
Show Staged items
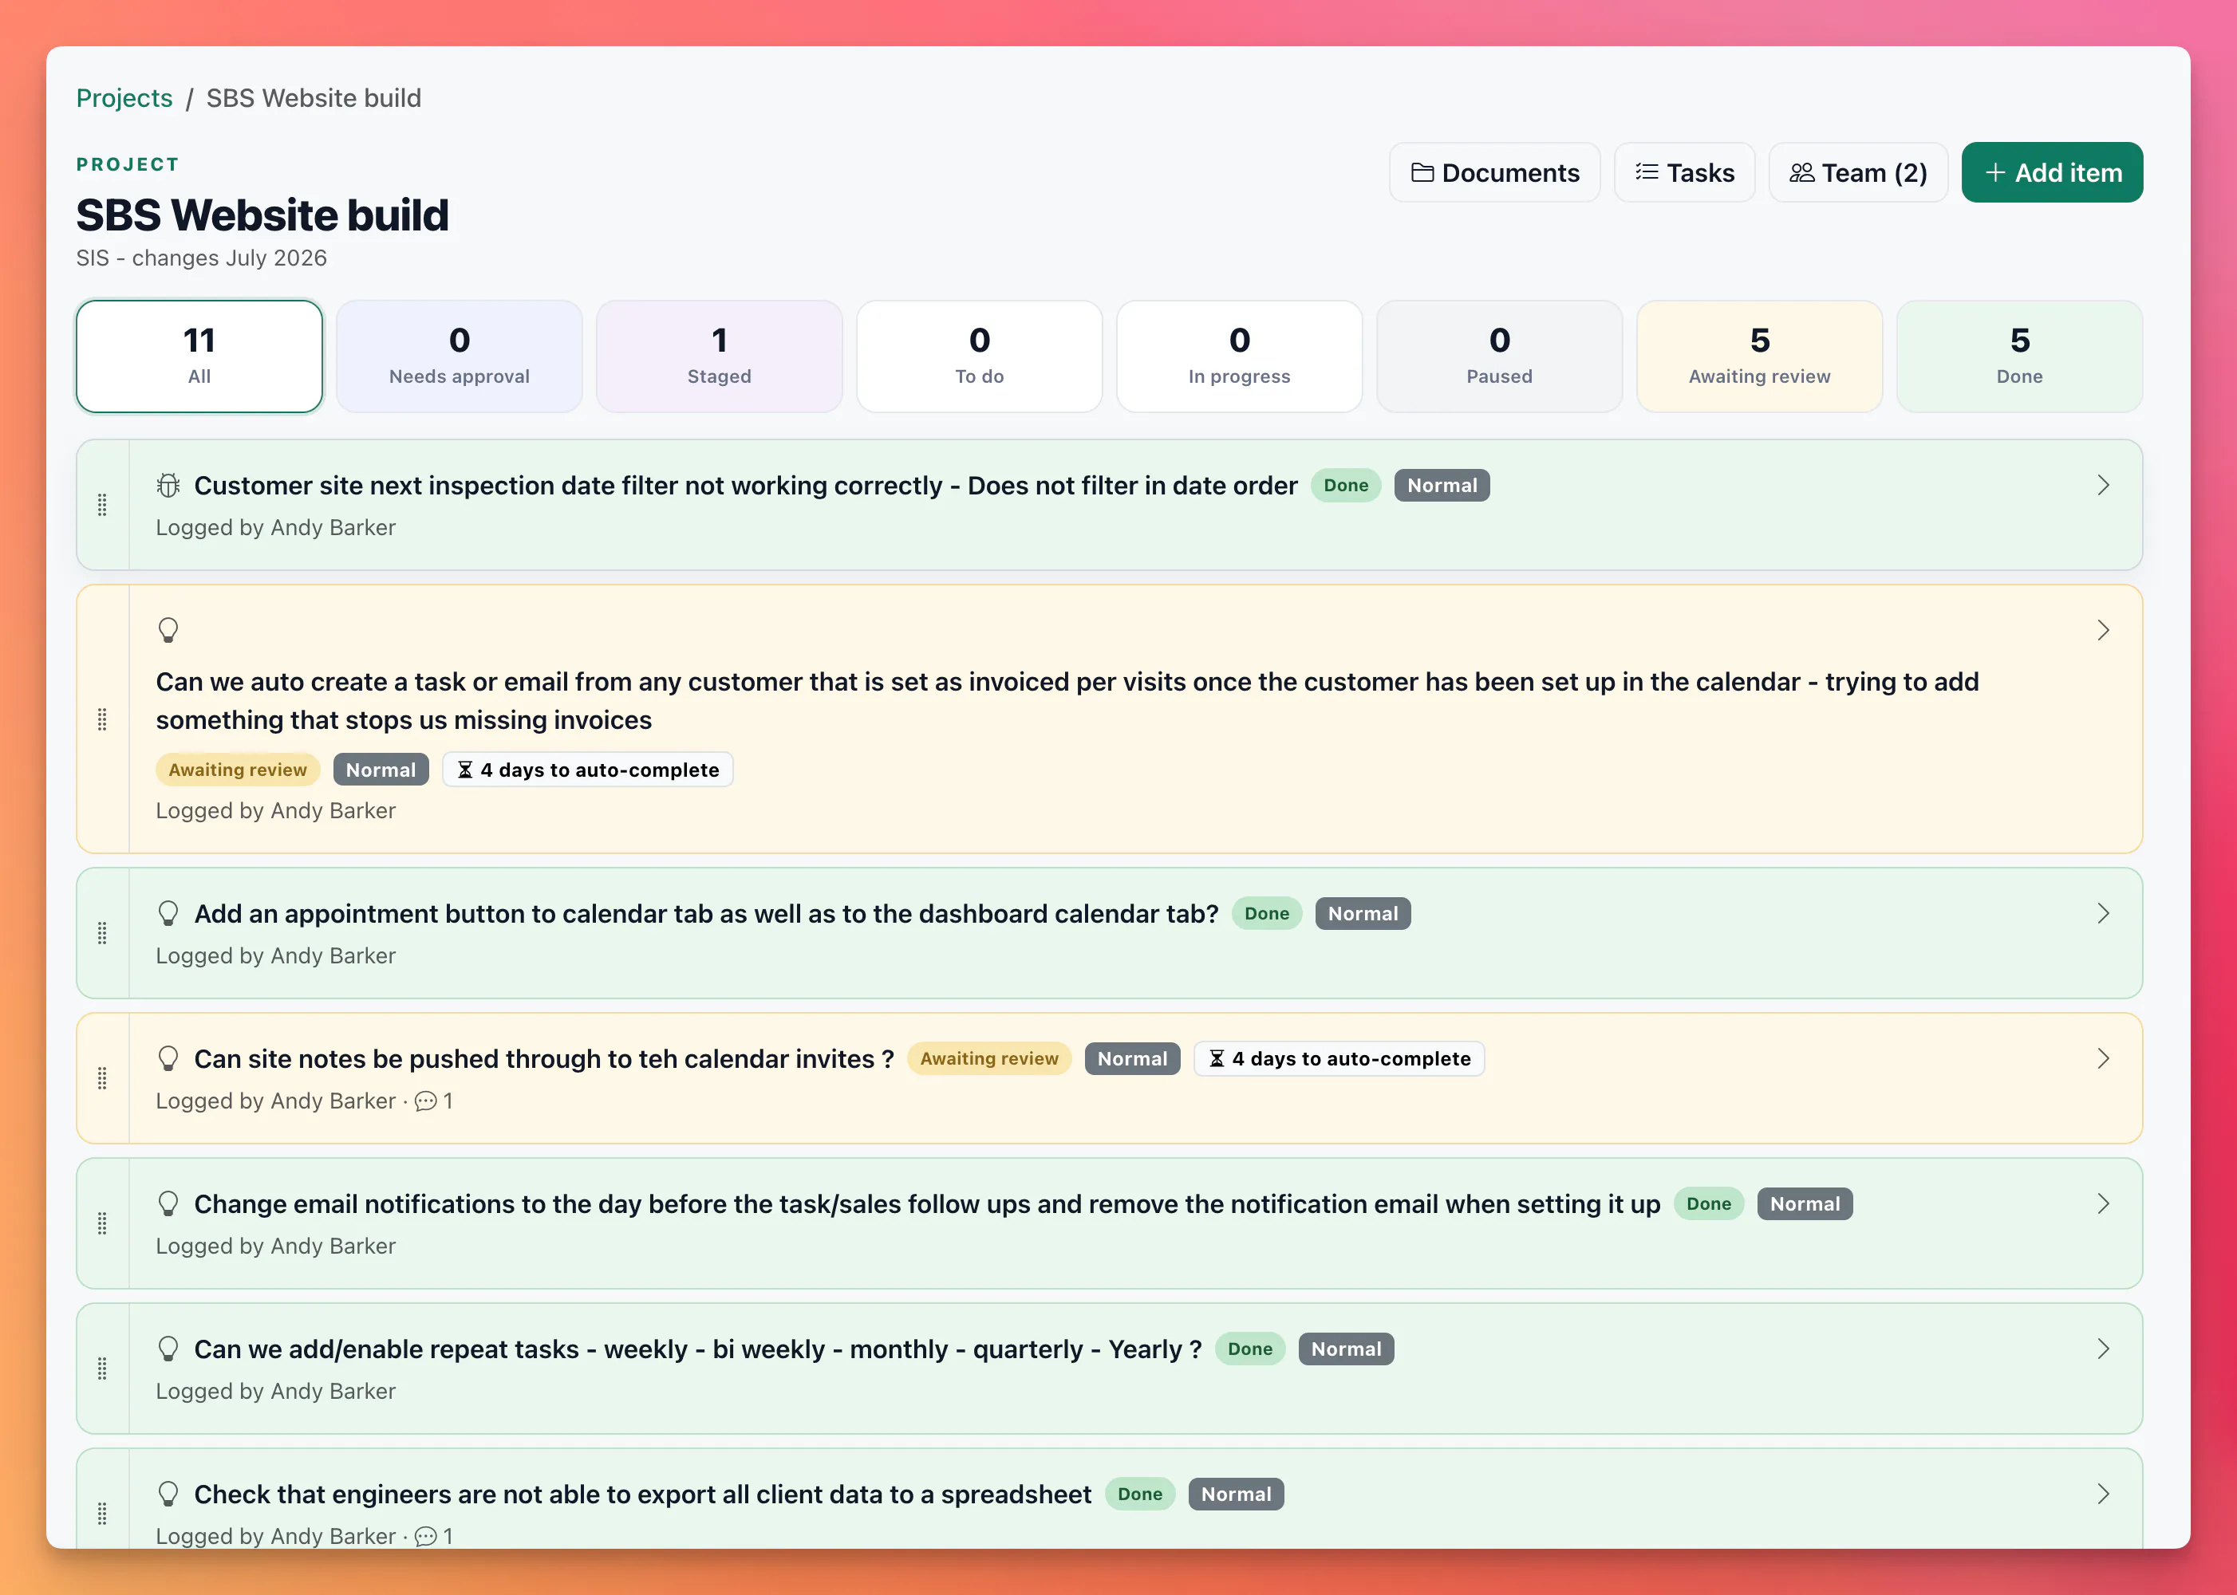719,356
